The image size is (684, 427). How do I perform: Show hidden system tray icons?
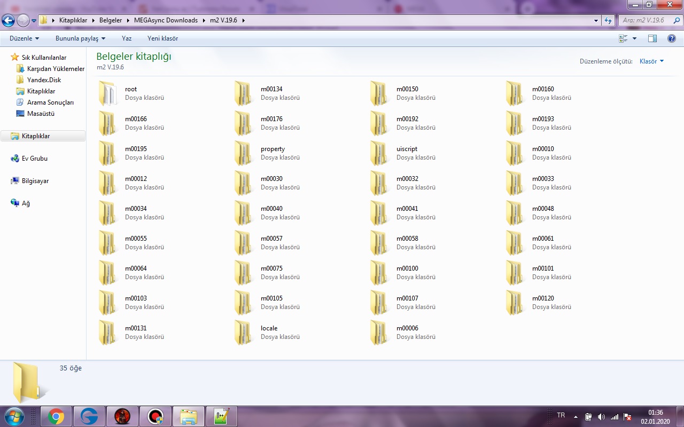(576, 416)
